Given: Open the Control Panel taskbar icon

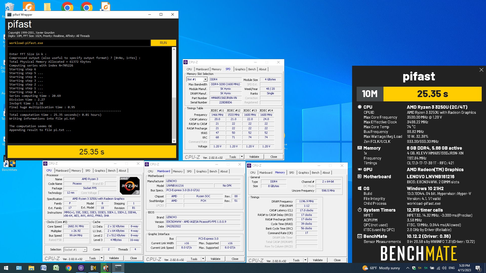Looking at the screenshot, I should [x=19, y=268].
